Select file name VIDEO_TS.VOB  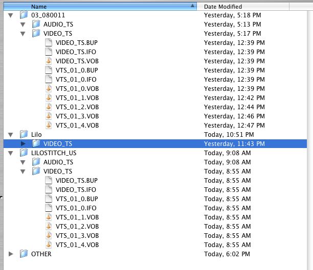(77, 61)
